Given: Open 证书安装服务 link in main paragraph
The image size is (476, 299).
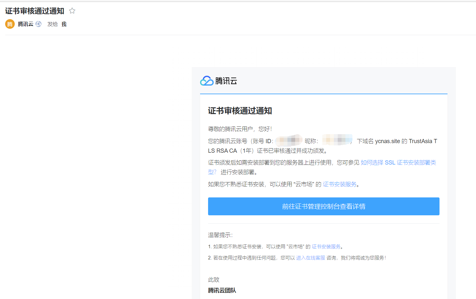Looking at the screenshot, I should click(x=340, y=184).
